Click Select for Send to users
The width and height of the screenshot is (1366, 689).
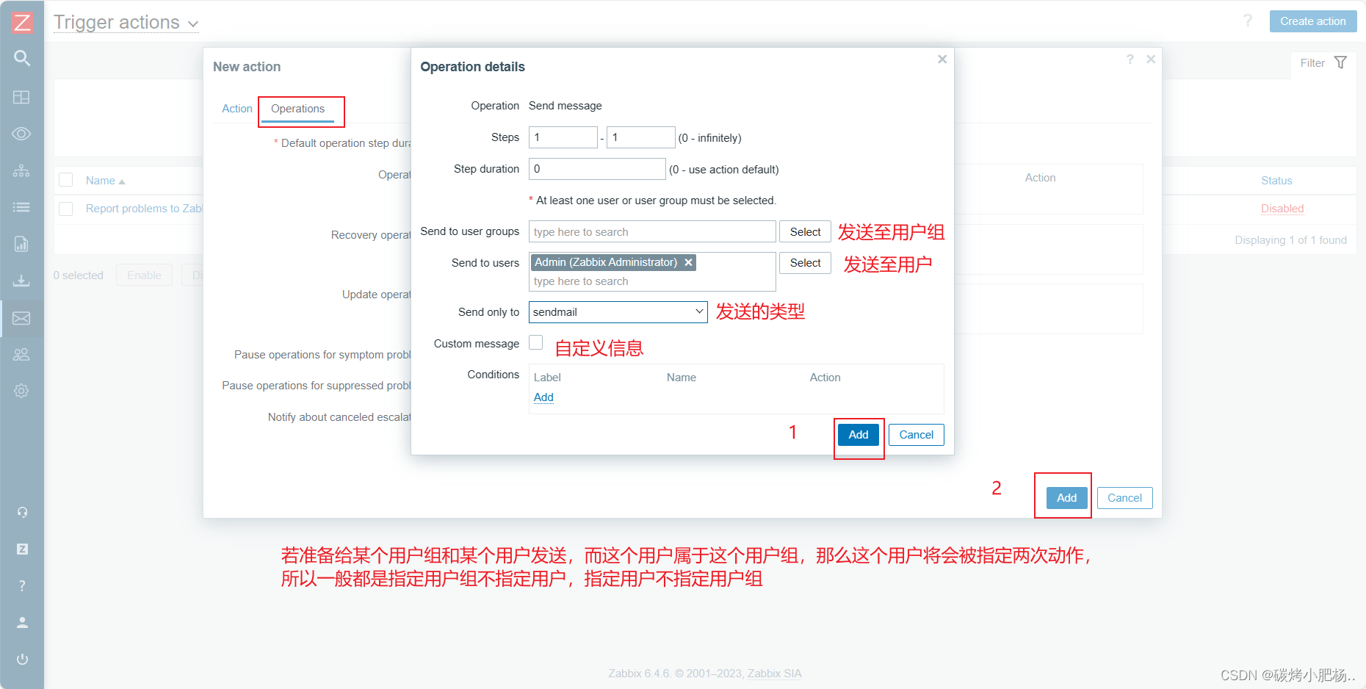[x=805, y=263]
